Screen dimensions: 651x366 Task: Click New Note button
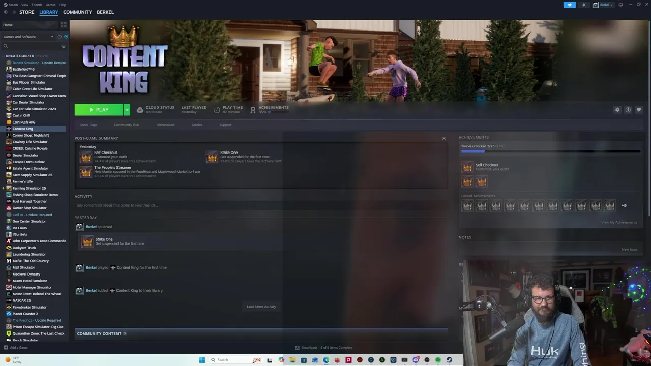pyautogui.click(x=629, y=250)
